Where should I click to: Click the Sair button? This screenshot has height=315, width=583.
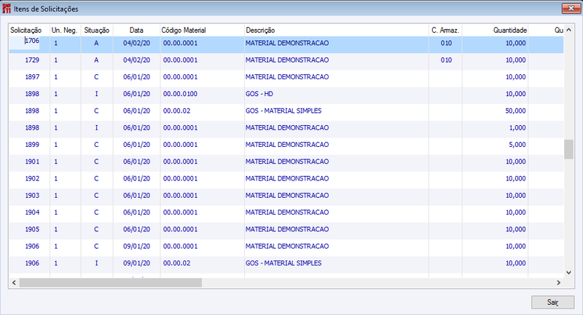(x=552, y=302)
